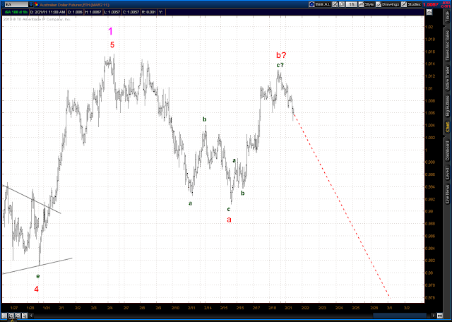The height and width of the screenshot is (322, 452).
Task: Switch to the Trade sidebar tab
Action: [447, 17]
